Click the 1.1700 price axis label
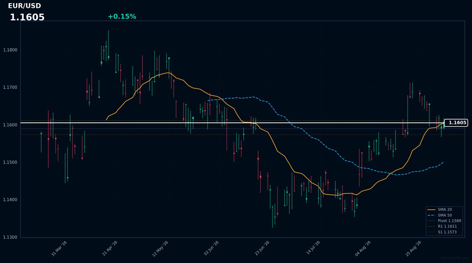Screen dimensions: 472x263 point(10,87)
